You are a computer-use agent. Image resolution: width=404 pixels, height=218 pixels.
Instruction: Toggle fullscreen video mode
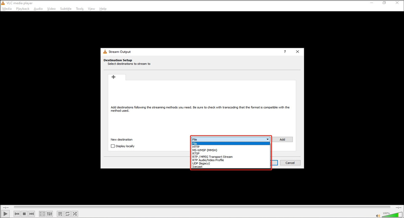[x=42, y=214]
